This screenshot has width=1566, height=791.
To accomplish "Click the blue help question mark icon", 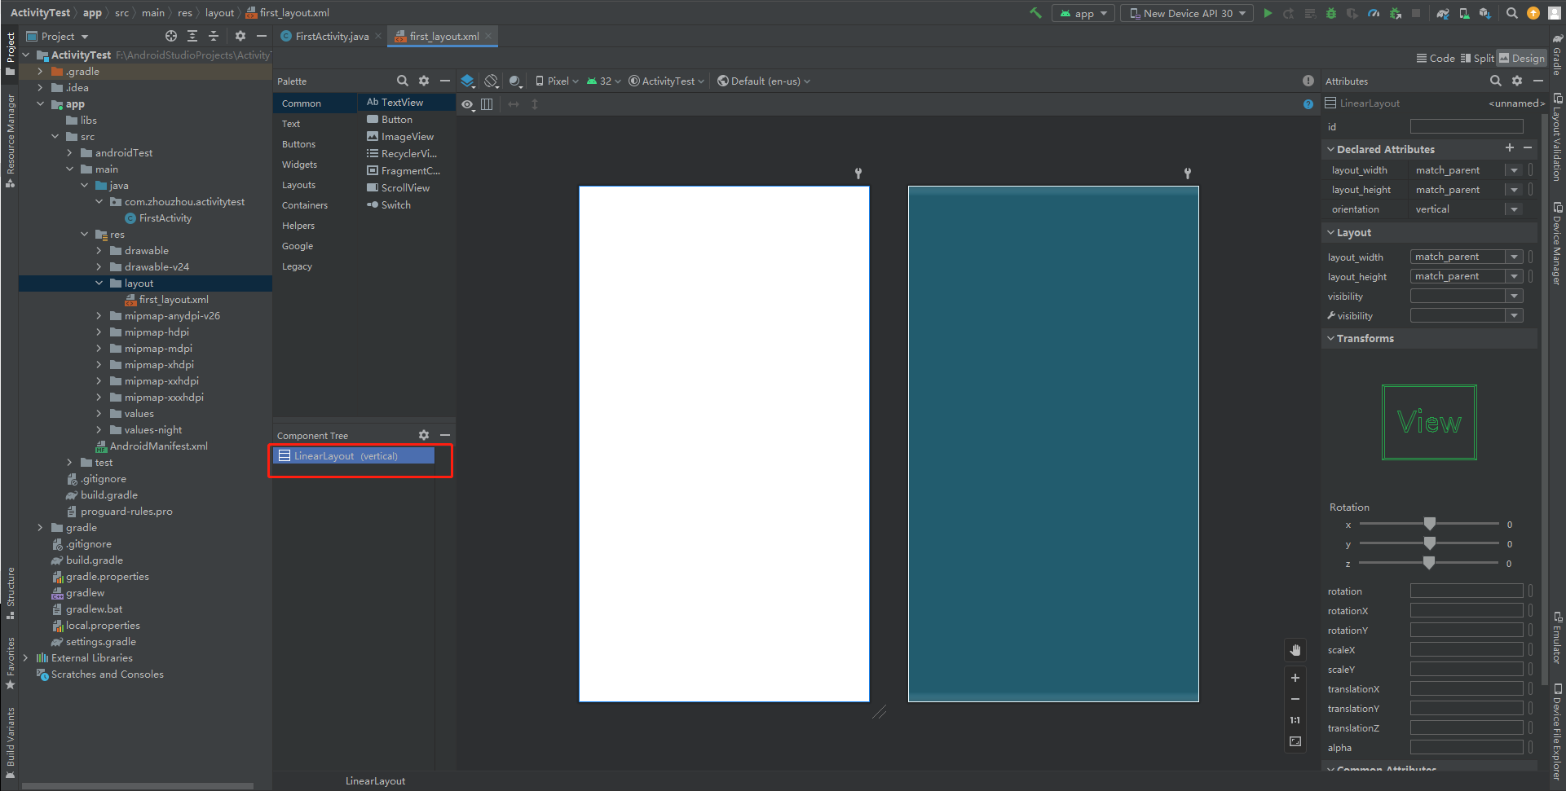I will click(x=1308, y=104).
